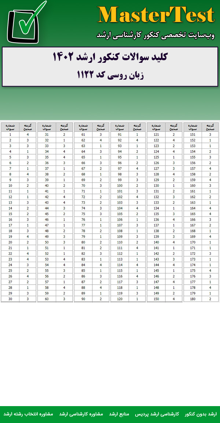Open the 'ارشد بدون کنکور' footer link
This screenshot has width=220, height=423.
(201, 414)
